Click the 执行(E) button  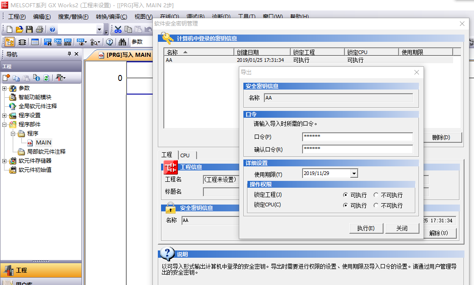coord(366,228)
